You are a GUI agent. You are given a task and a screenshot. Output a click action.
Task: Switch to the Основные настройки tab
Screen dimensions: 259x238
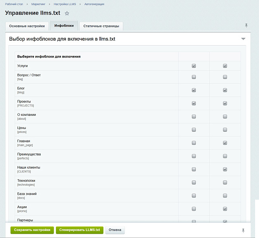pyautogui.click(x=27, y=26)
